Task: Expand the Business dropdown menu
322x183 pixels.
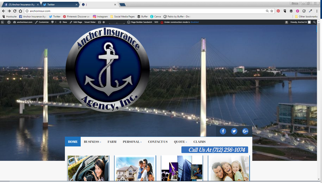Action: coord(93,142)
